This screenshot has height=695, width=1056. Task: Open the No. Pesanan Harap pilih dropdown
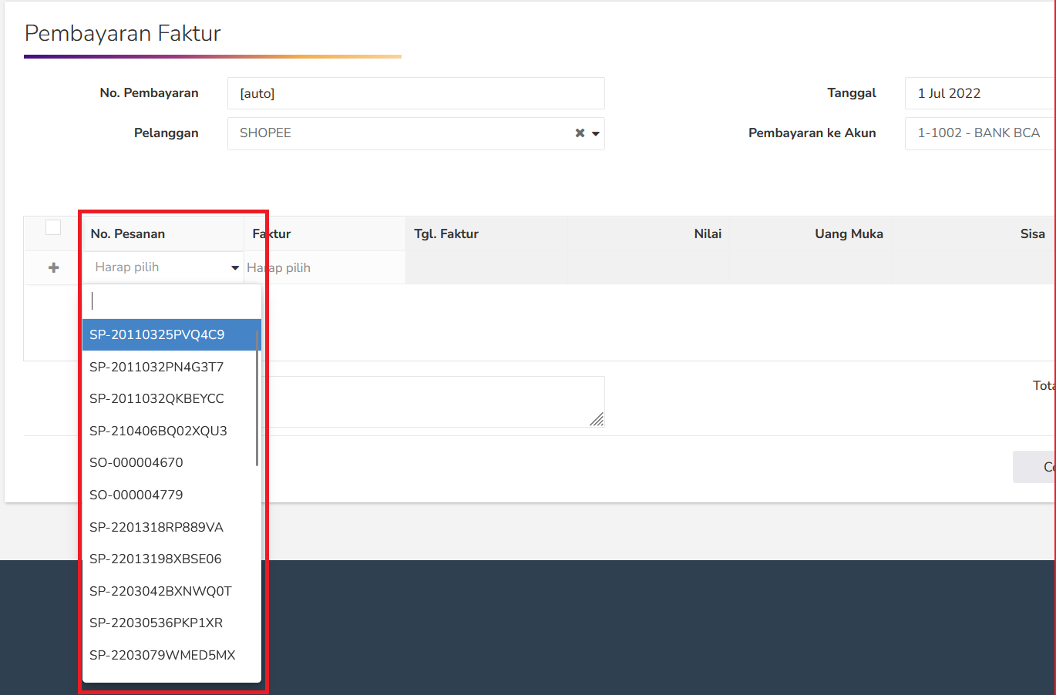(163, 267)
